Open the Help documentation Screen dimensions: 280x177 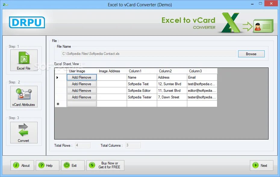pyautogui.click(x=48, y=165)
